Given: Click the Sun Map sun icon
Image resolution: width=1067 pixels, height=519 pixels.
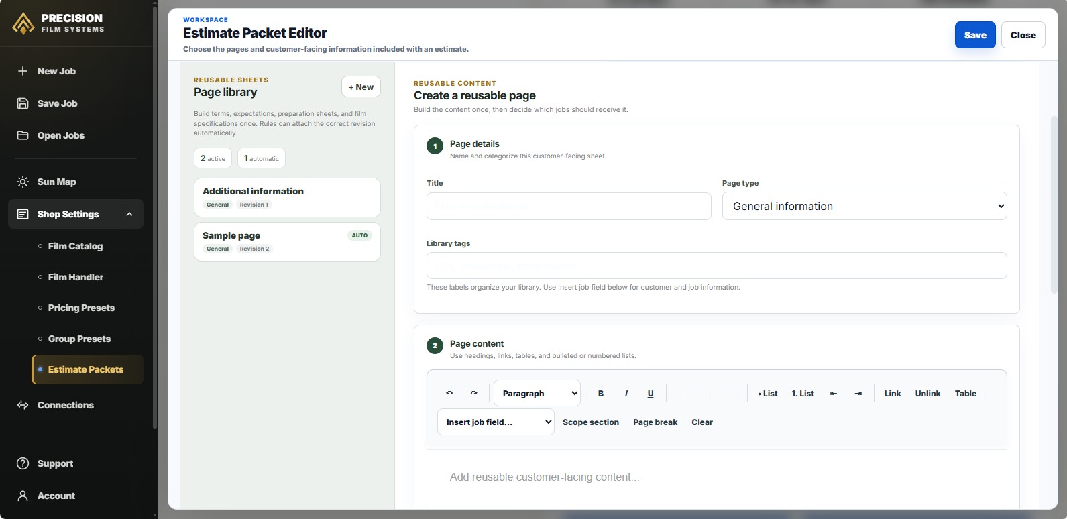Looking at the screenshot, I should coord(23,182).
